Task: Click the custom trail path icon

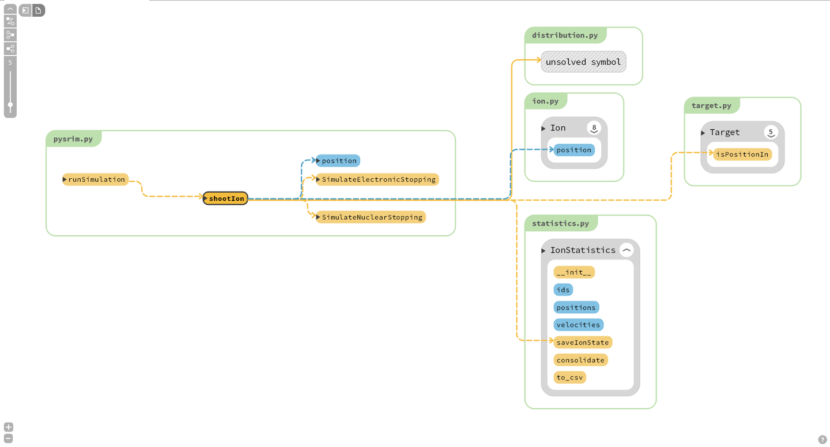Action: (x=10, y=21)
